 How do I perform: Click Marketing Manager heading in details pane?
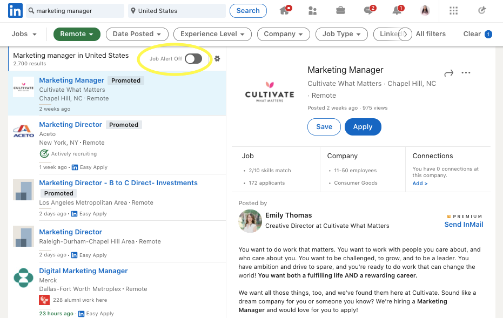[345, 70]
